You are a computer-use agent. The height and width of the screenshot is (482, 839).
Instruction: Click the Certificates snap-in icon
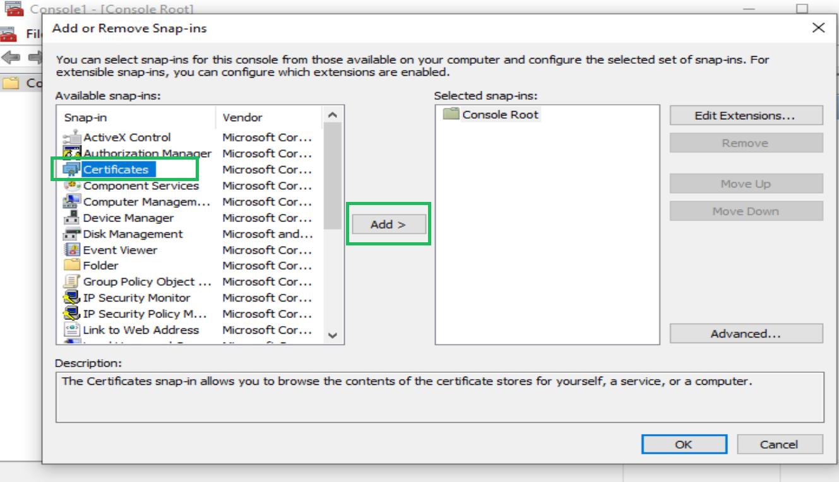point(73,170)
